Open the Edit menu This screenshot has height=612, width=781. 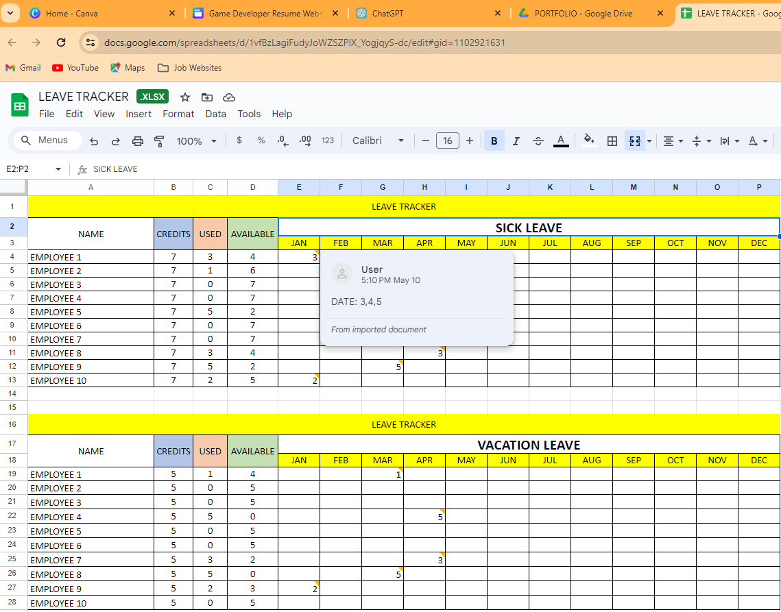(74, 114)
